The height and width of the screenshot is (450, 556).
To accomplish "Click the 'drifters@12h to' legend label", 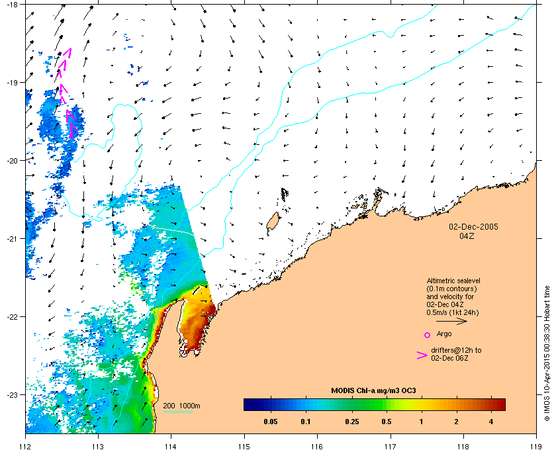I will (456, 350).
